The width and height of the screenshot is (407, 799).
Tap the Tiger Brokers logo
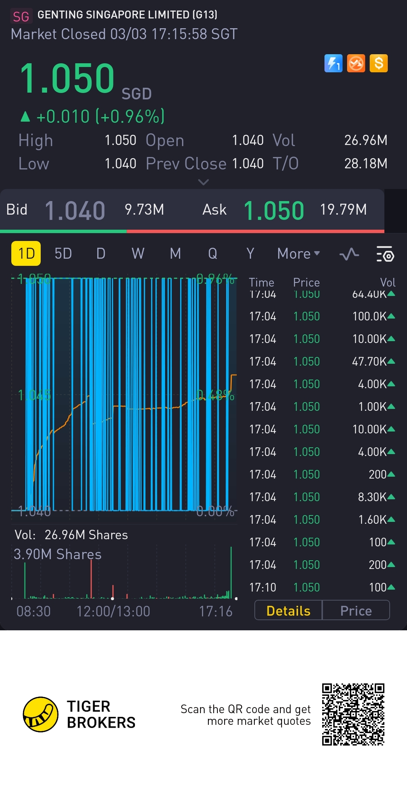tap(41, 714)
